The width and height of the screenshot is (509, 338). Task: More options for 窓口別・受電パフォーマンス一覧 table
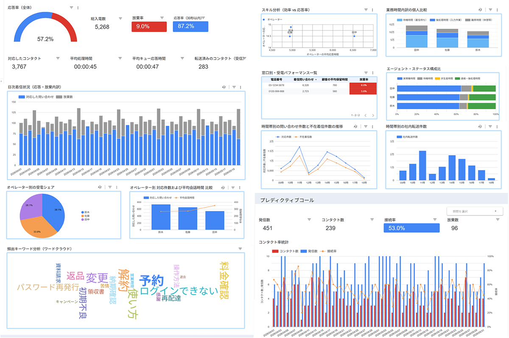(x=372, y=73)
